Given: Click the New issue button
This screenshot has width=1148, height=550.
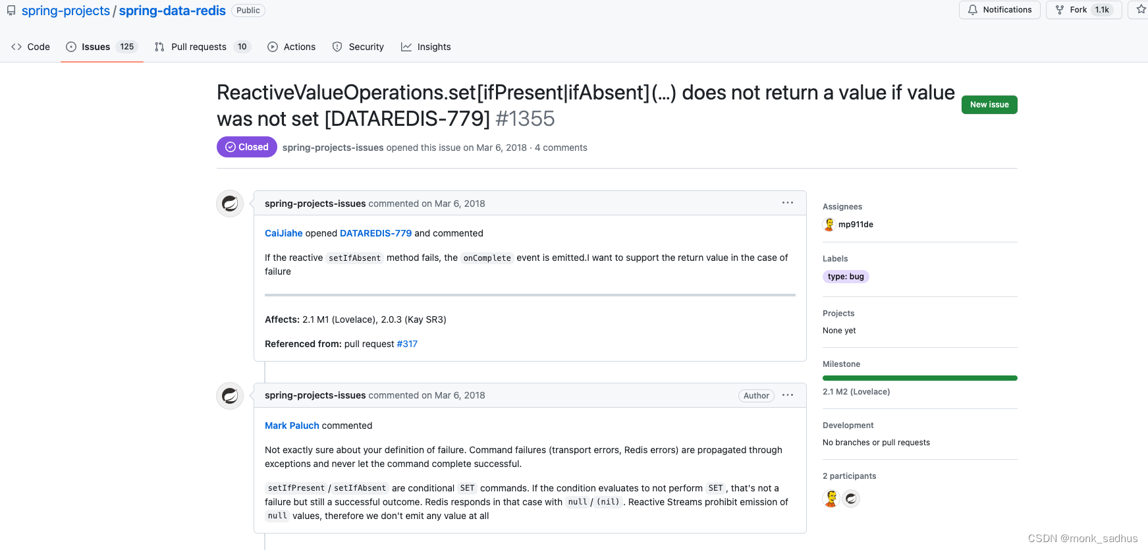Looking at the screenshot, I should click(989, 105).
